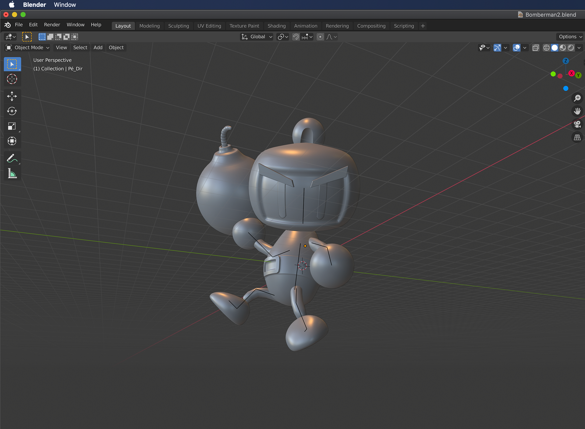Add a new workspace with plus button
Image resolution: width=585 pixels, height=429 pixels.
[x=423, y=26]
